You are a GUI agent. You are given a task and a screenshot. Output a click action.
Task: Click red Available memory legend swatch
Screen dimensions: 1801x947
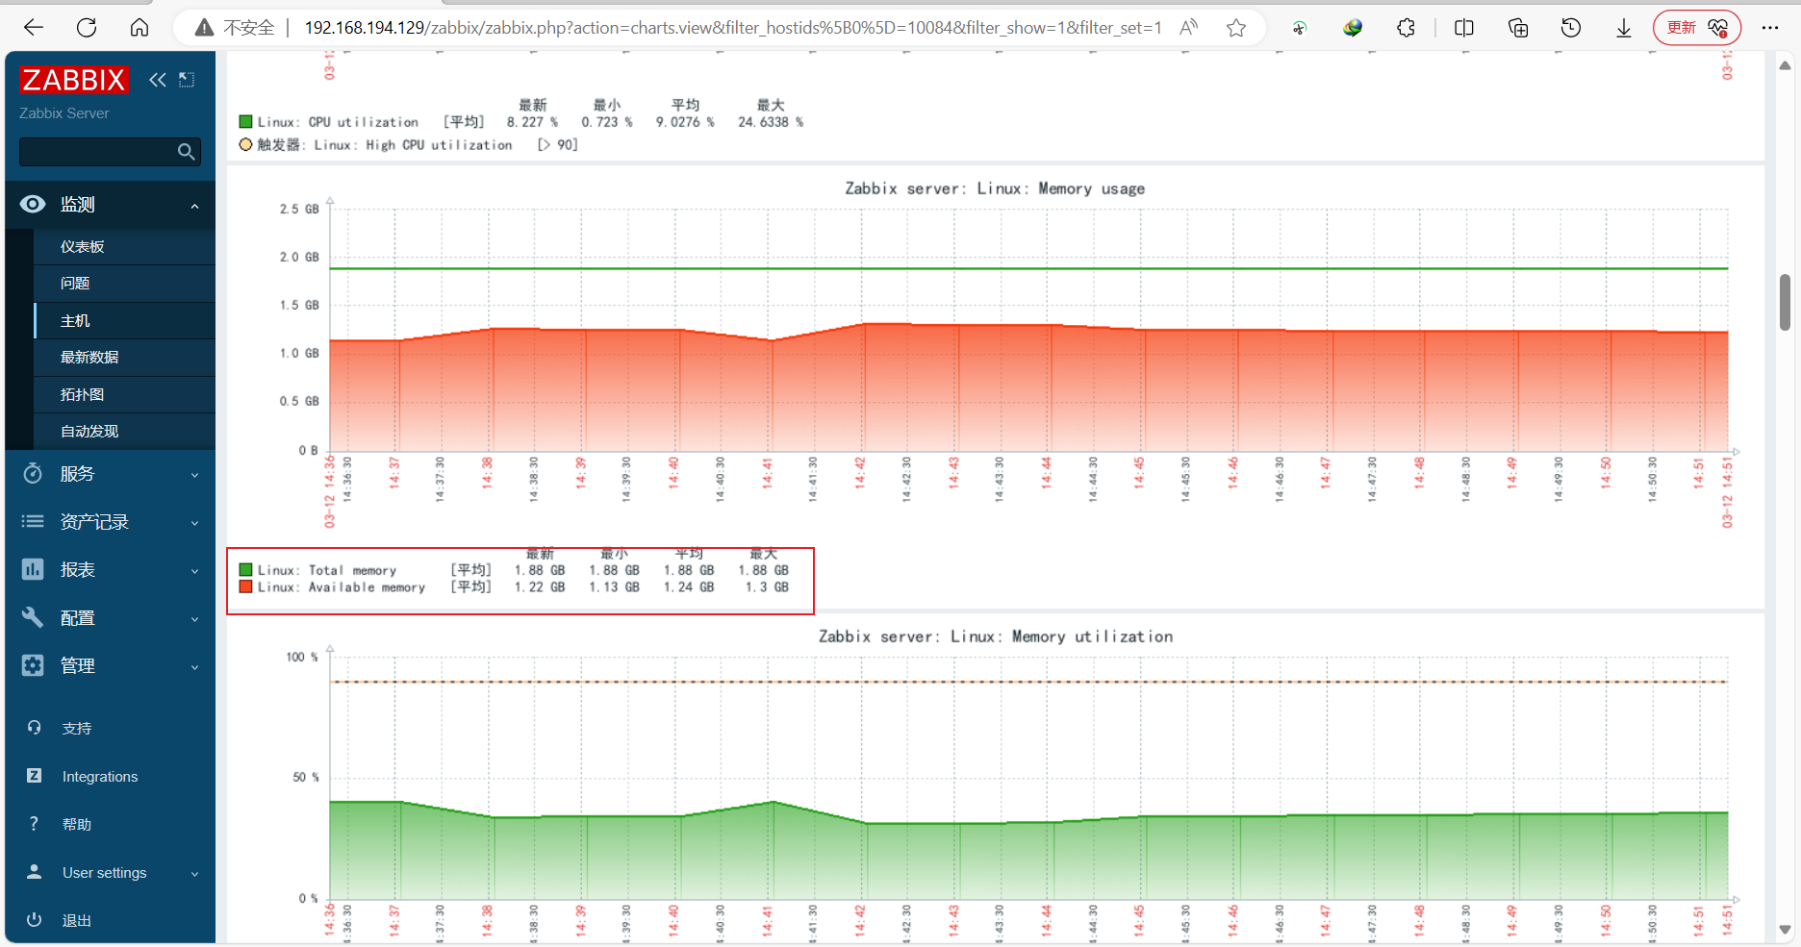pos(246,587)
